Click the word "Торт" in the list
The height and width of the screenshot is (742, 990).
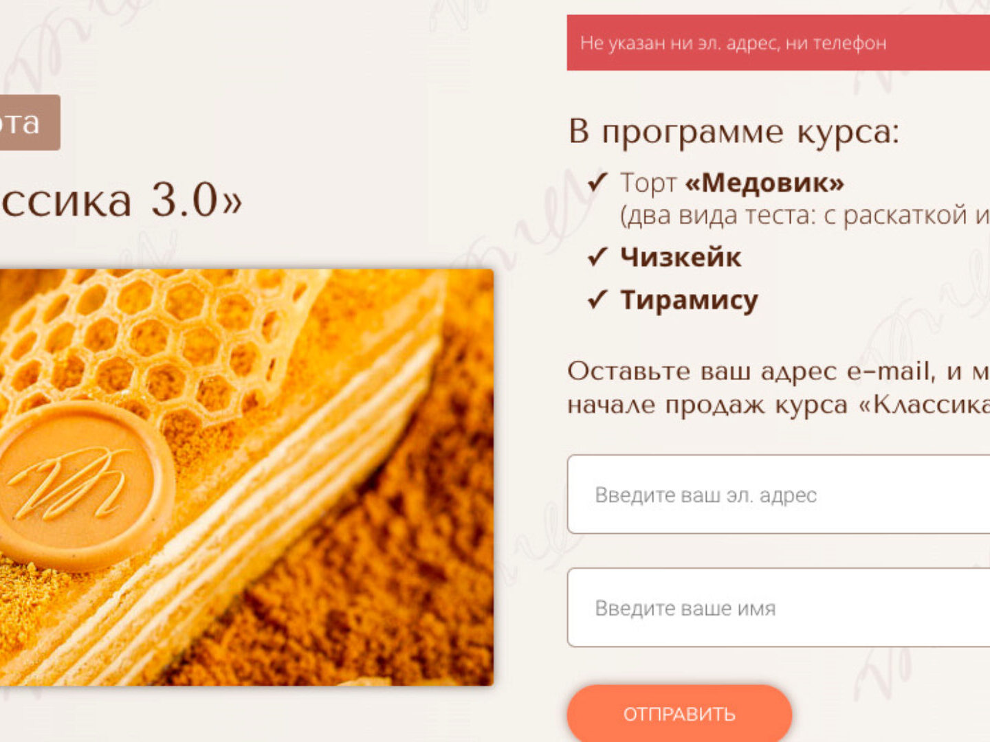coord(648,183)
